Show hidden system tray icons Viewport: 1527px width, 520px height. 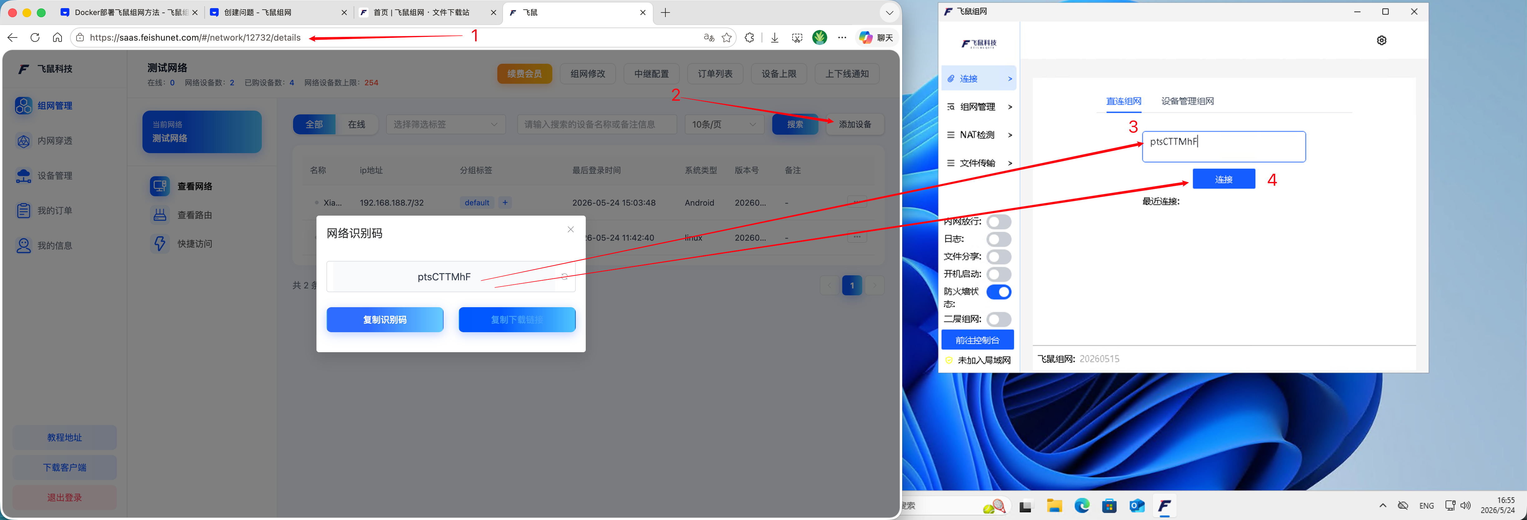point(1382,505)
